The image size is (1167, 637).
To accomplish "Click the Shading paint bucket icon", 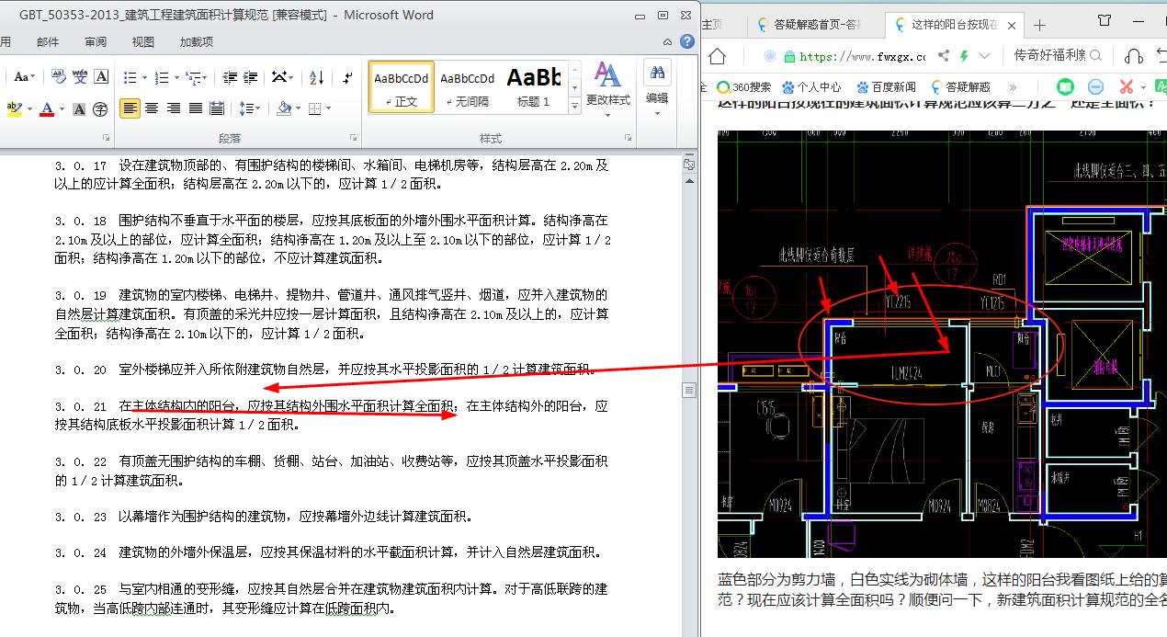I will coord(284,108).
